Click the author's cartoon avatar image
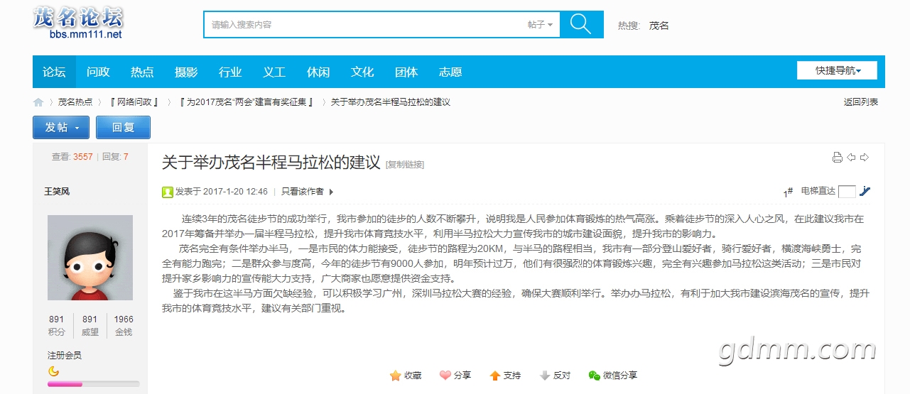This screenshot has height=394, width=910. [x=90, y=258]
